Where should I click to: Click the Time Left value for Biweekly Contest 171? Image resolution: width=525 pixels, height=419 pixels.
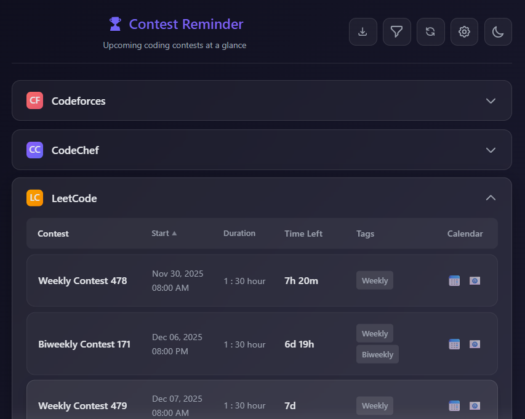[x=299, y=344]
